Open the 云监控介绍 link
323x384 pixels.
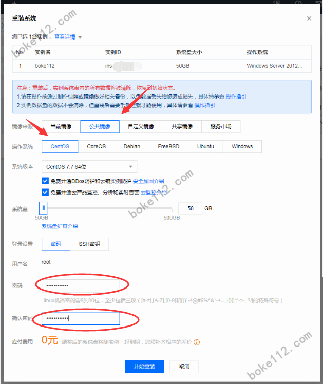coord(154,192)
